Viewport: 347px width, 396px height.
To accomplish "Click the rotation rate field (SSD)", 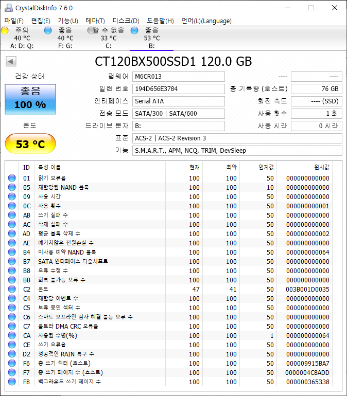I will pyautogui.click(x=317, y=101).
